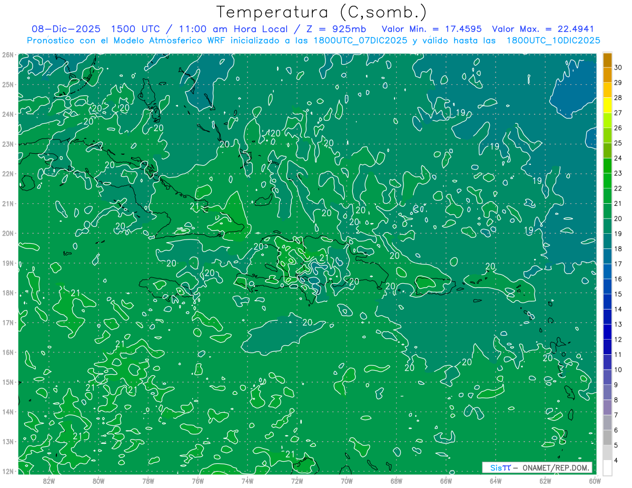The height and width of the screenshot is (488, 632).
Task: Click the '76W' longitude label
Action: (x=197, y=480)
